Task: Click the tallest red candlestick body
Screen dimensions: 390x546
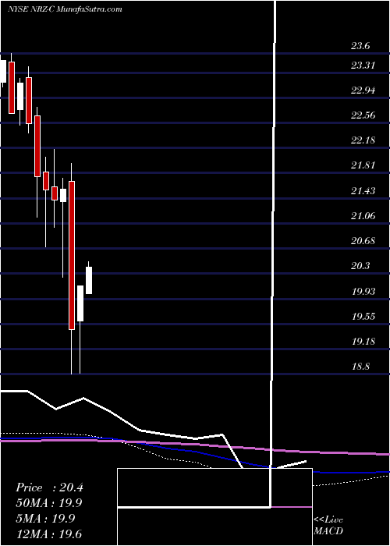Action: coord(72,255)
